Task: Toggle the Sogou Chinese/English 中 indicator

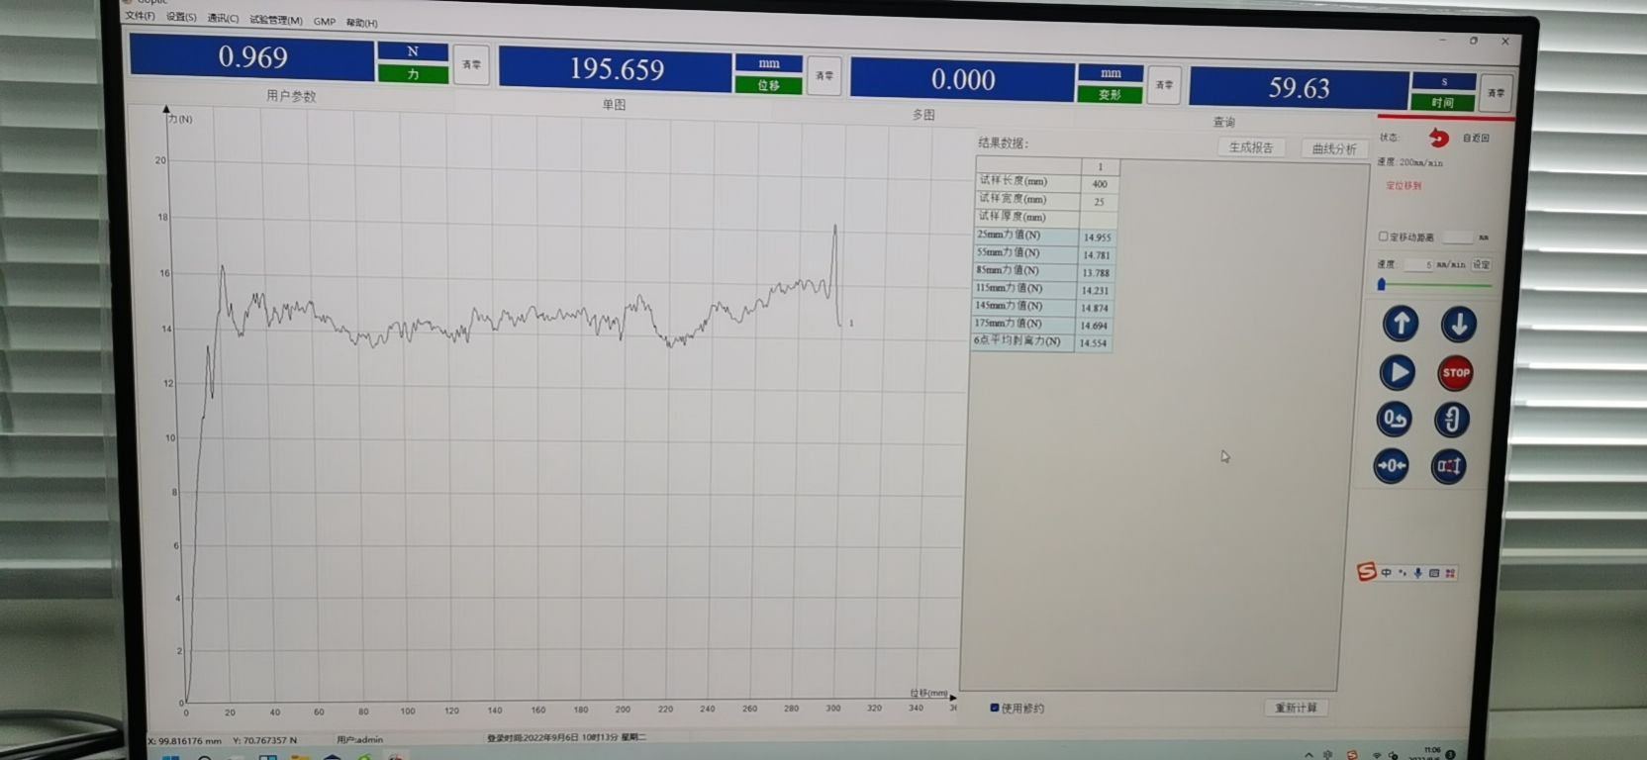Action: [x=1387, y=572]
